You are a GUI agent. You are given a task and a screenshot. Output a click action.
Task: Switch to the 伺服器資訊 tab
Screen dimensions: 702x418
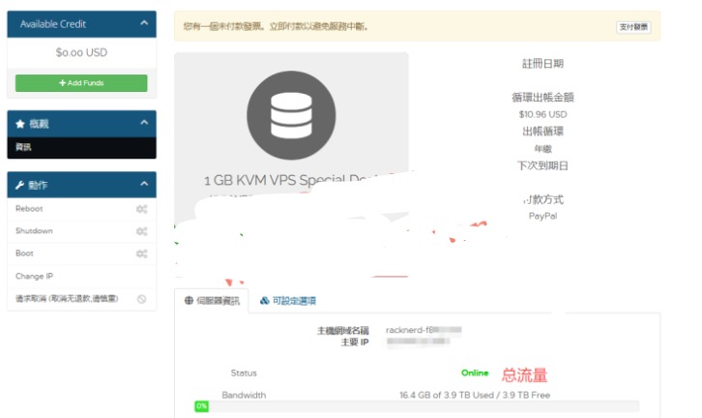point(212,301)
